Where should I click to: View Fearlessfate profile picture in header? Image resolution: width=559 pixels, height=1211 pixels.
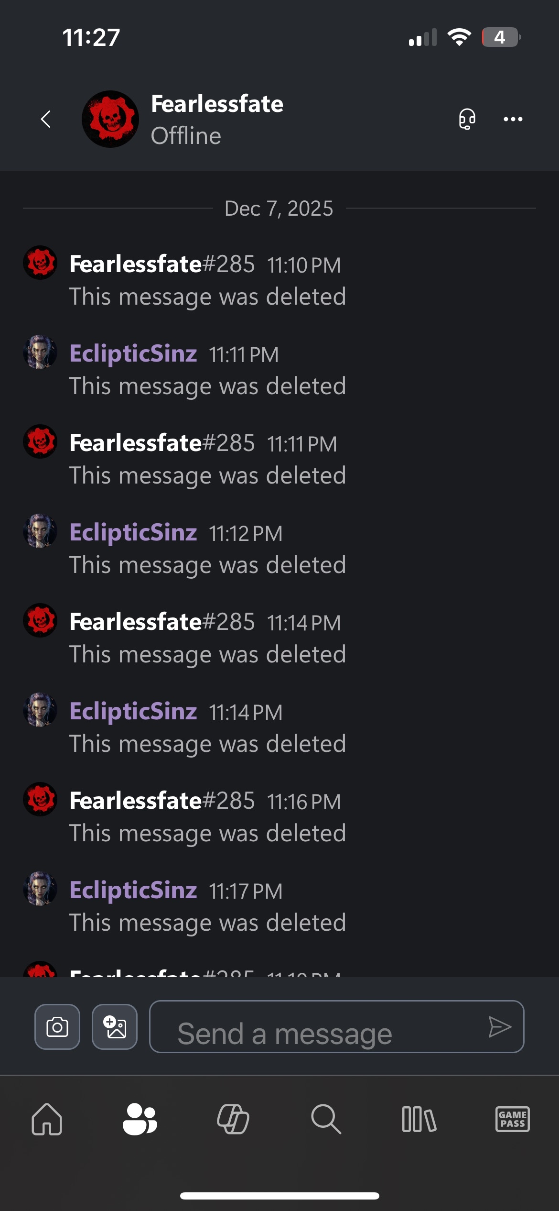coord(110,119)
